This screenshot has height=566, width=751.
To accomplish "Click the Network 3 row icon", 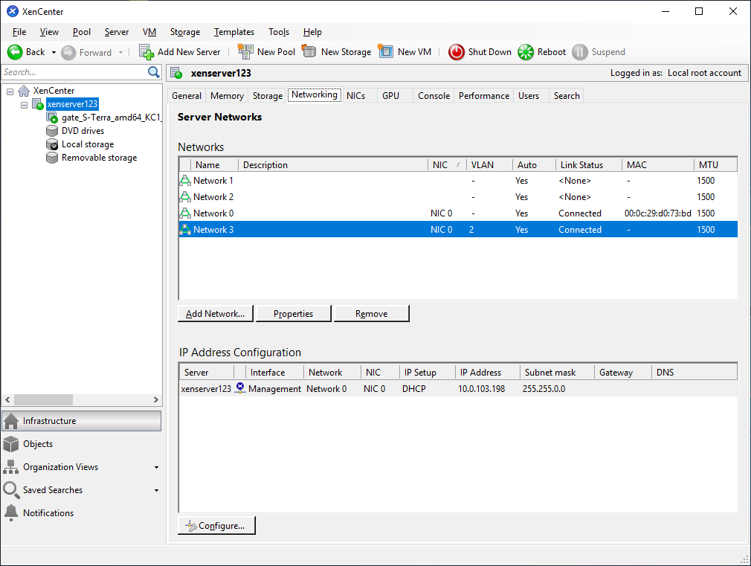I will click(x=185, y=230).
